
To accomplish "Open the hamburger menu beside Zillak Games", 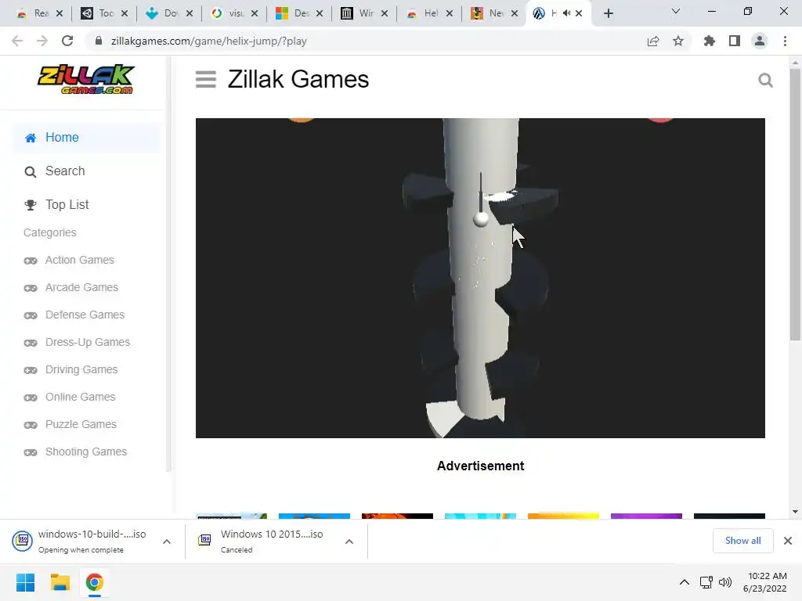I will click(x=206, y=80).
